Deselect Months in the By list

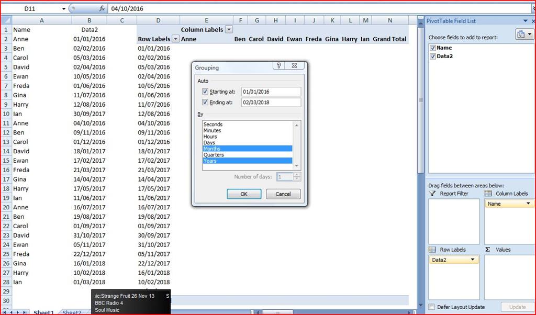(248, 149)
